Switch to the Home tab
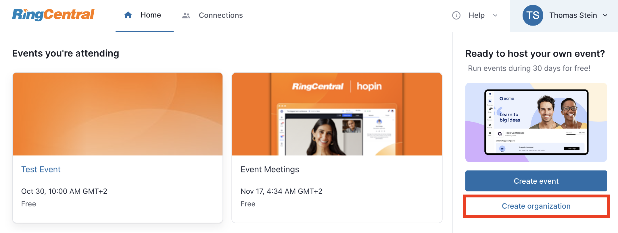The width and height of the screenshot is (618, 233). coord(144,15)
